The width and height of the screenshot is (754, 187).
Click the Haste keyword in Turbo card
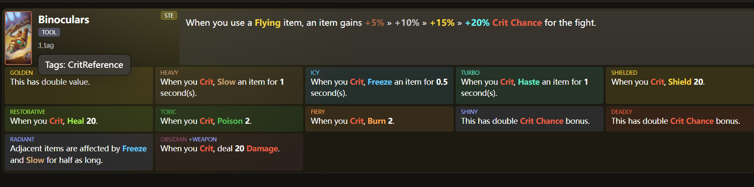[x=529, y=82]
